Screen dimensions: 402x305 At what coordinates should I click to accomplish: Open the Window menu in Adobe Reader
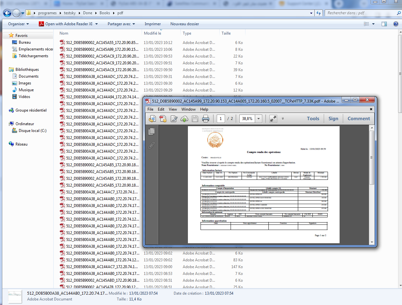coord(189,109)
